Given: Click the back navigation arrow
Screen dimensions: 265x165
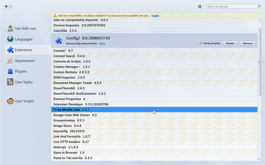Looking at the screenshot, I should point(6,6).
